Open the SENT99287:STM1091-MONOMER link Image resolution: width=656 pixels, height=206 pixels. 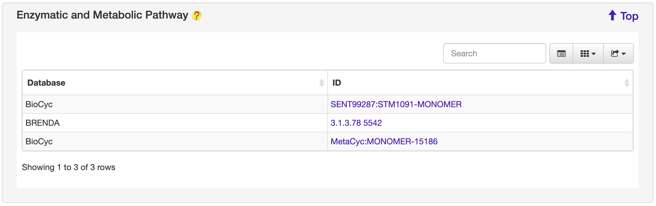[396, 104]
